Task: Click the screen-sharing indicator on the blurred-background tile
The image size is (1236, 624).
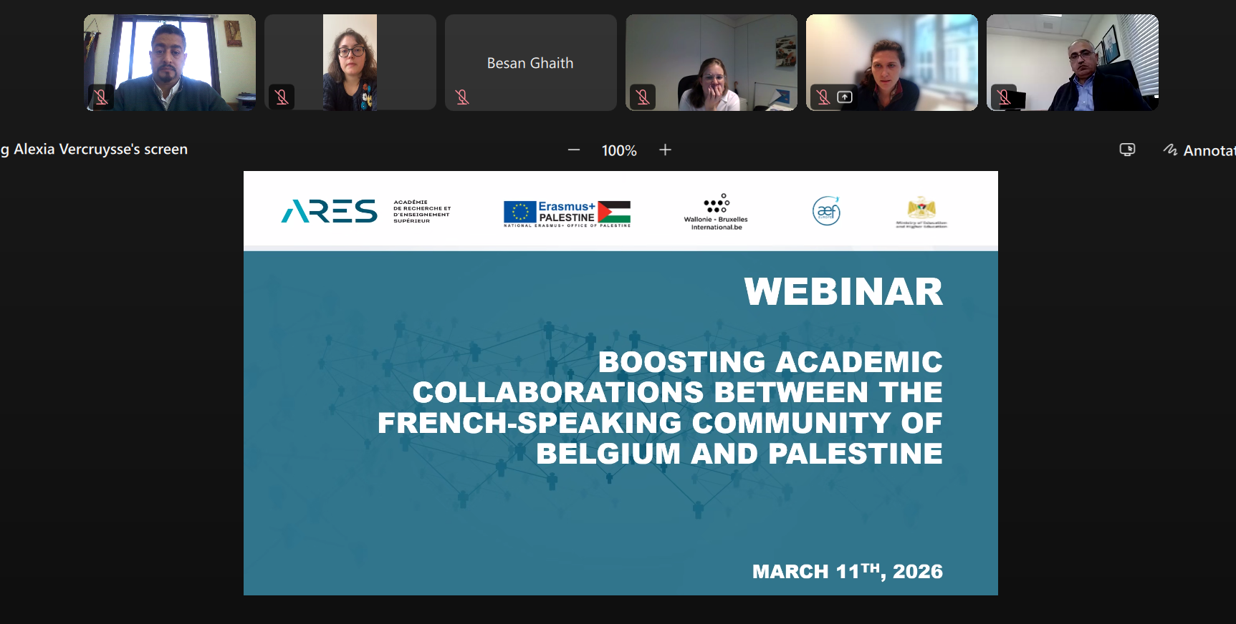Action: [x=845, y=97]
